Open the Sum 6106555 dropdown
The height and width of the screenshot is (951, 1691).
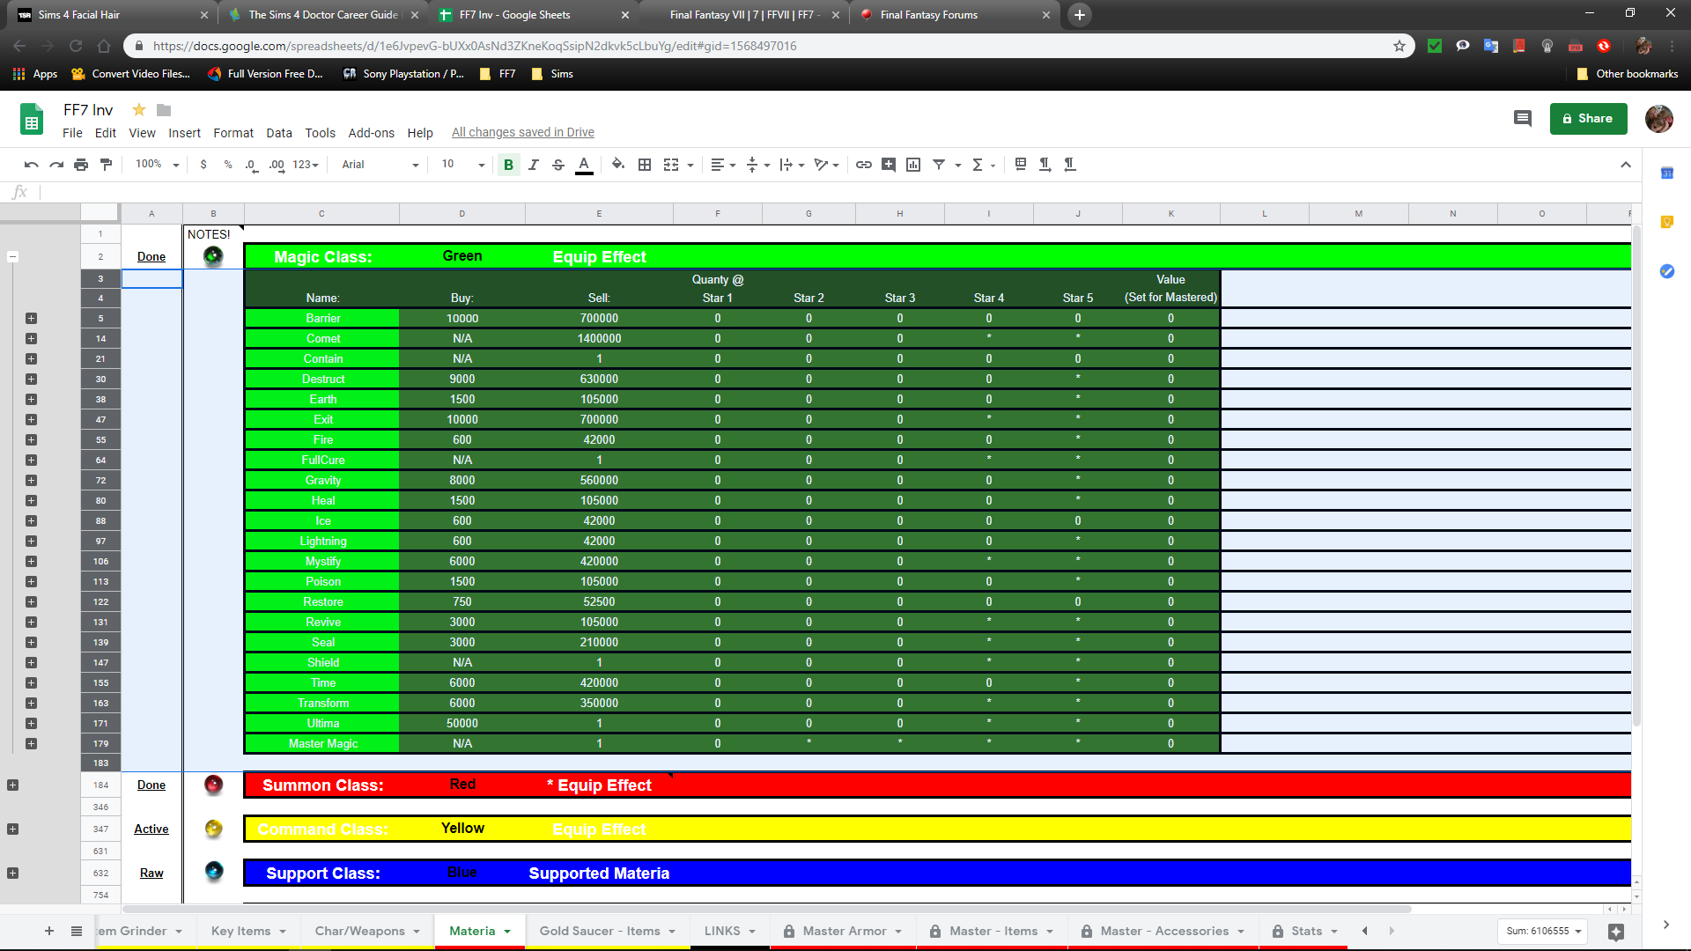pyautogui.click(x=1543, y=931)
